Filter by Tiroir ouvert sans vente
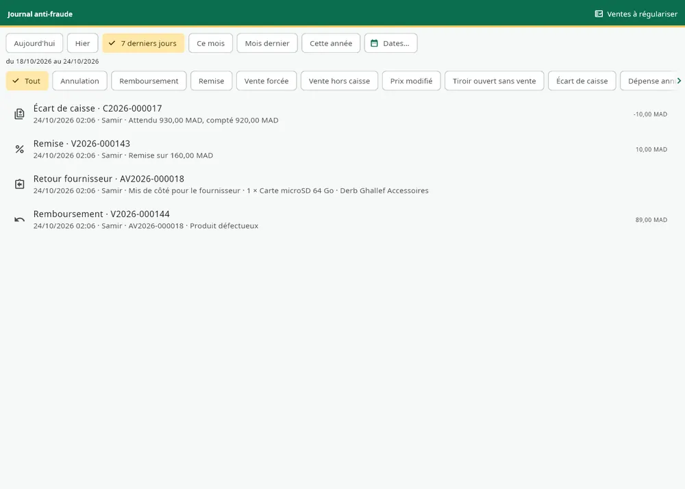The width and height of the screenshot is (685, 489). click(x=494, y=81)
